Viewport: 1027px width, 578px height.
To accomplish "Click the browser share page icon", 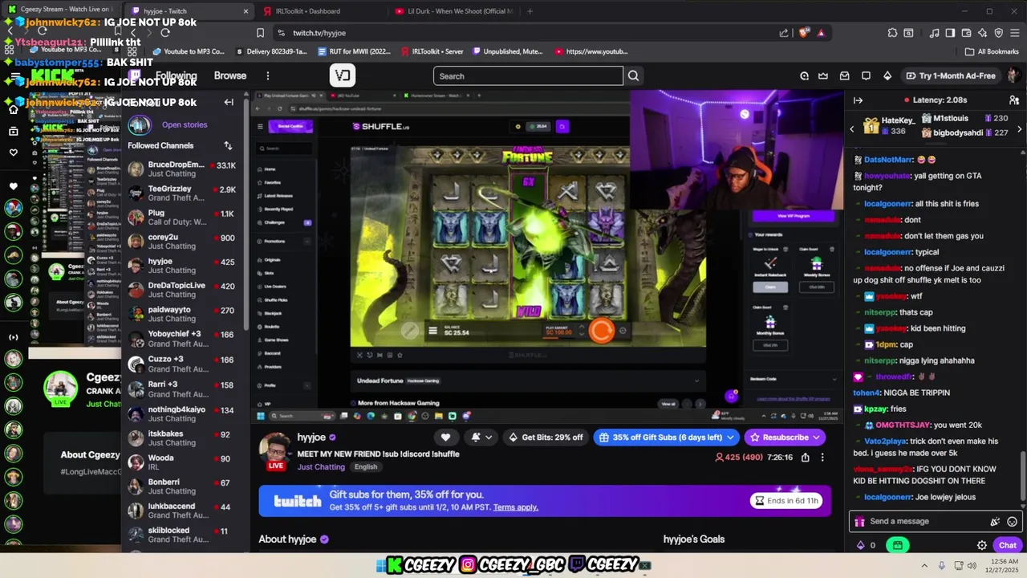I will pyautogui.click(x=784, y=33).
